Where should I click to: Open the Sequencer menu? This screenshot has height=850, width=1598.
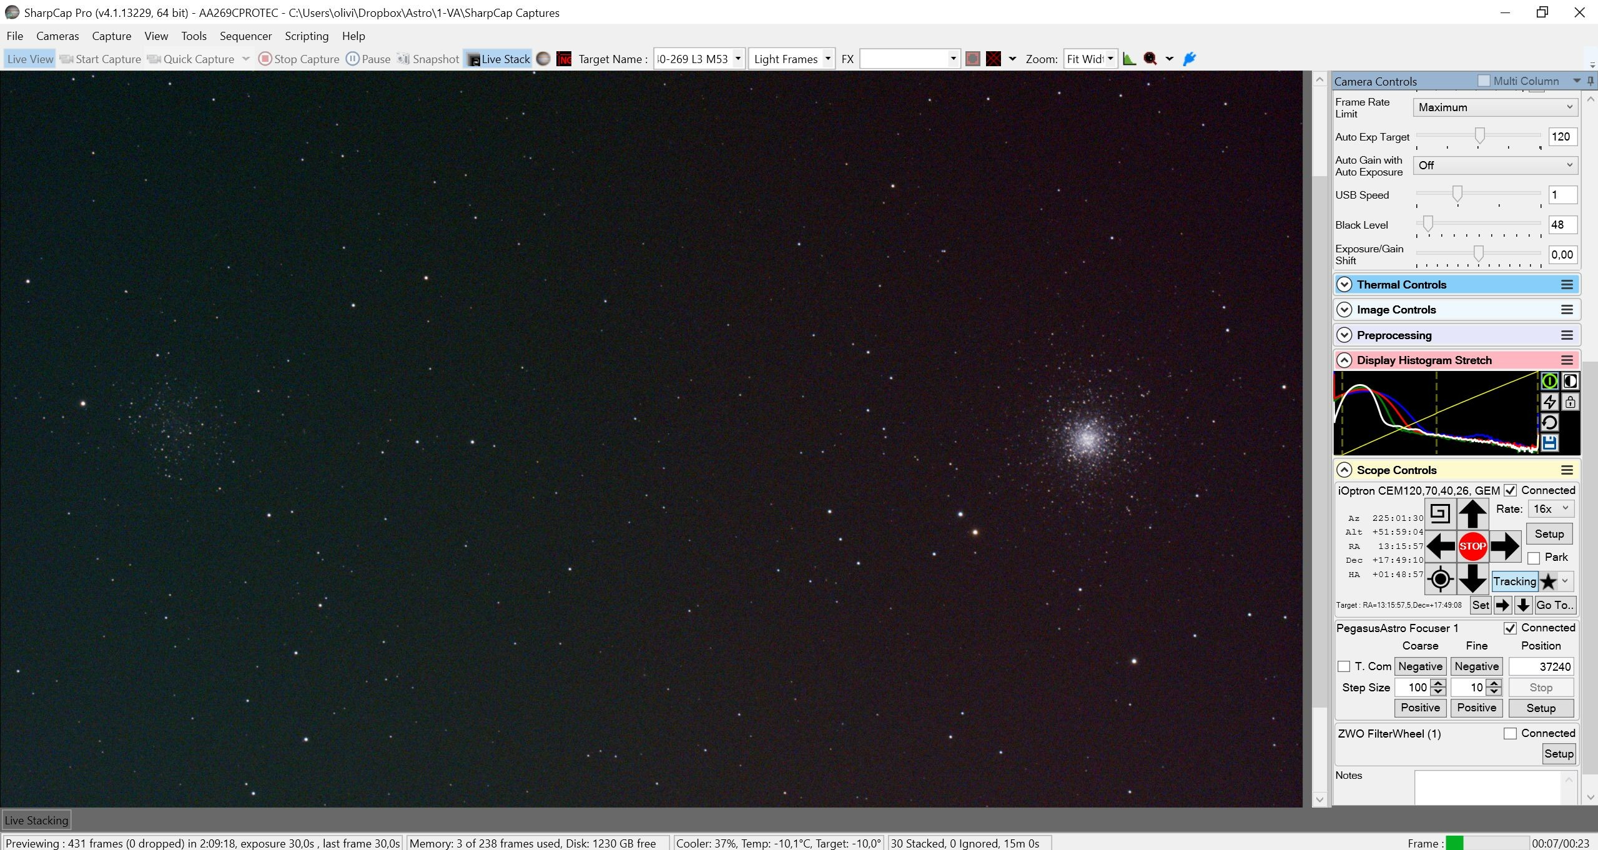click(245, 36)
